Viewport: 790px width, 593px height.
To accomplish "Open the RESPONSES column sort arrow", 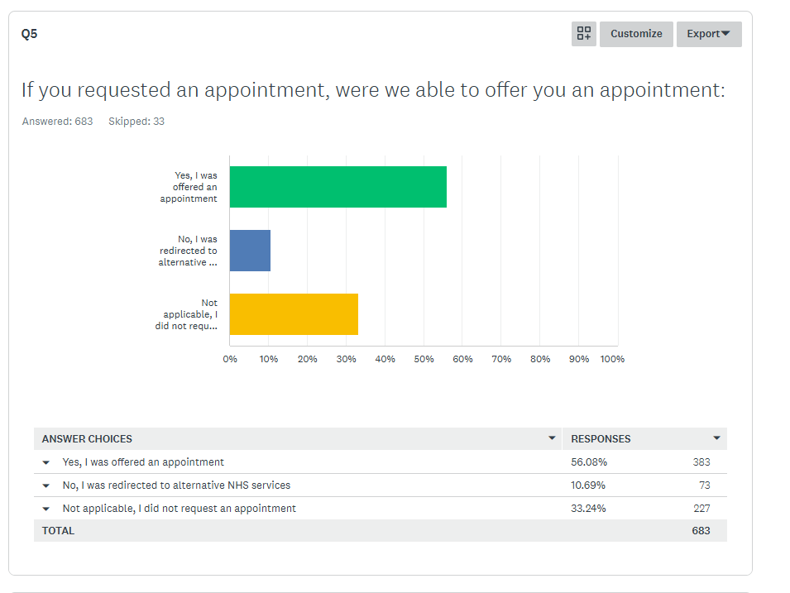I will pos(716,438).
